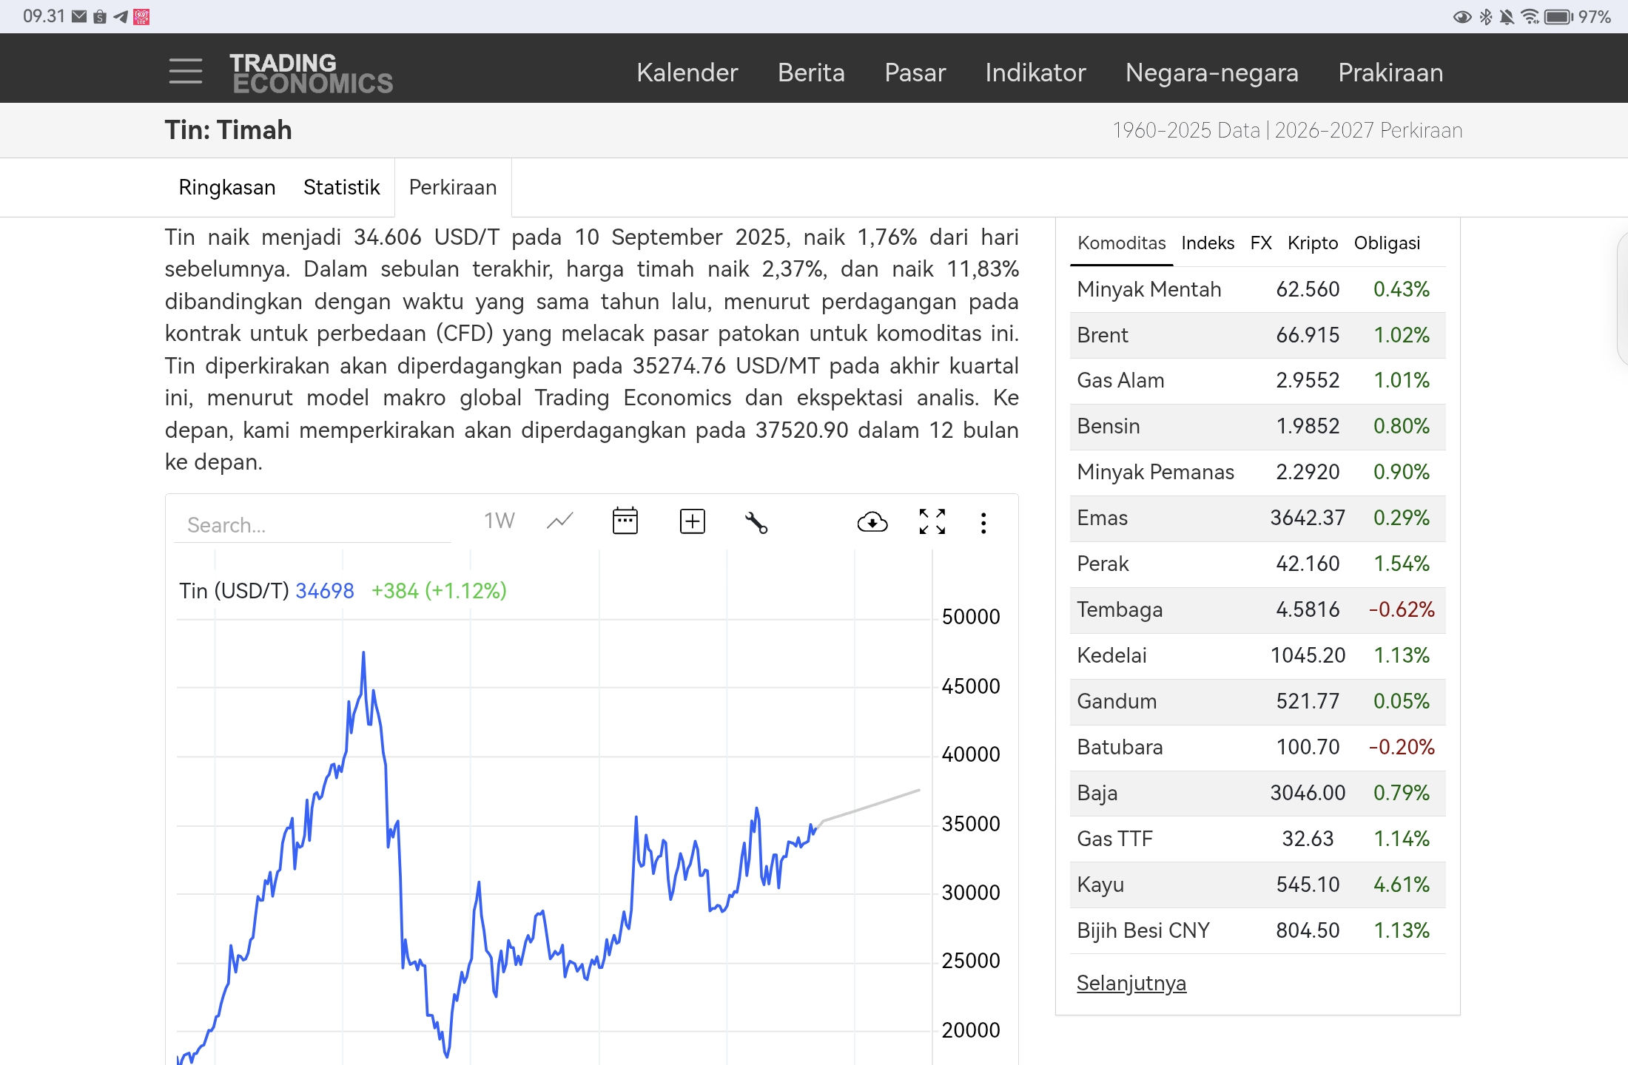The width and height of the screenshot is (1628, 1065).
Task: Click the Selanjutnya link
Action: click(x=1131, y=983)
